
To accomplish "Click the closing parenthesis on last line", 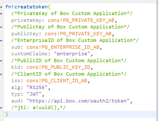I will (x=7, y=114).
